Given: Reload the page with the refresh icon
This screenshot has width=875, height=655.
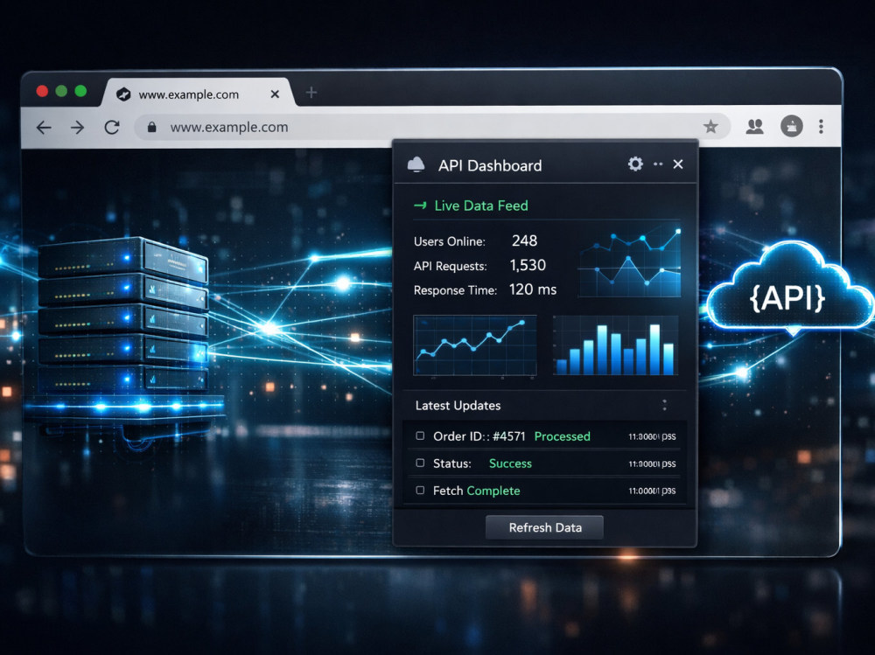Looking at the screenshot, I should 112,128.
